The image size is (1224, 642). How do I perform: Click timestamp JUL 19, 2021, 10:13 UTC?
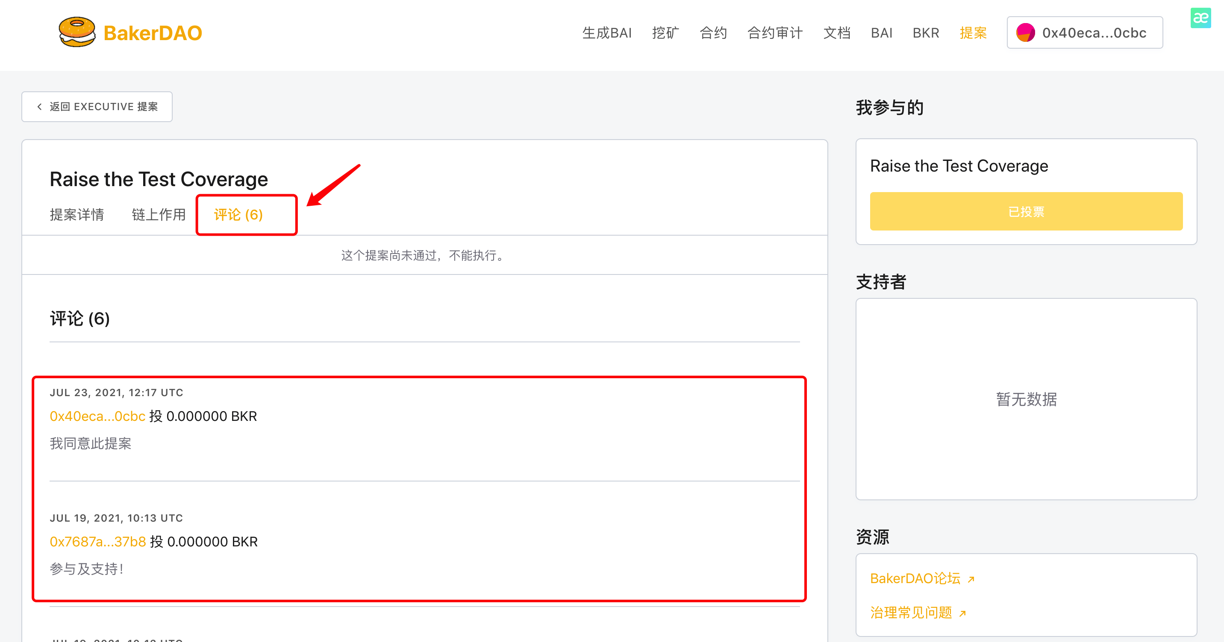pyautogui.click(x=116, y=518)
